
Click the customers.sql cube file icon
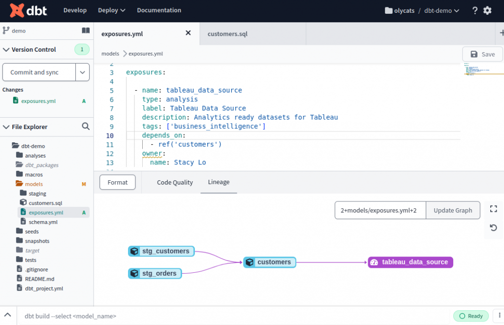[23, 202]
